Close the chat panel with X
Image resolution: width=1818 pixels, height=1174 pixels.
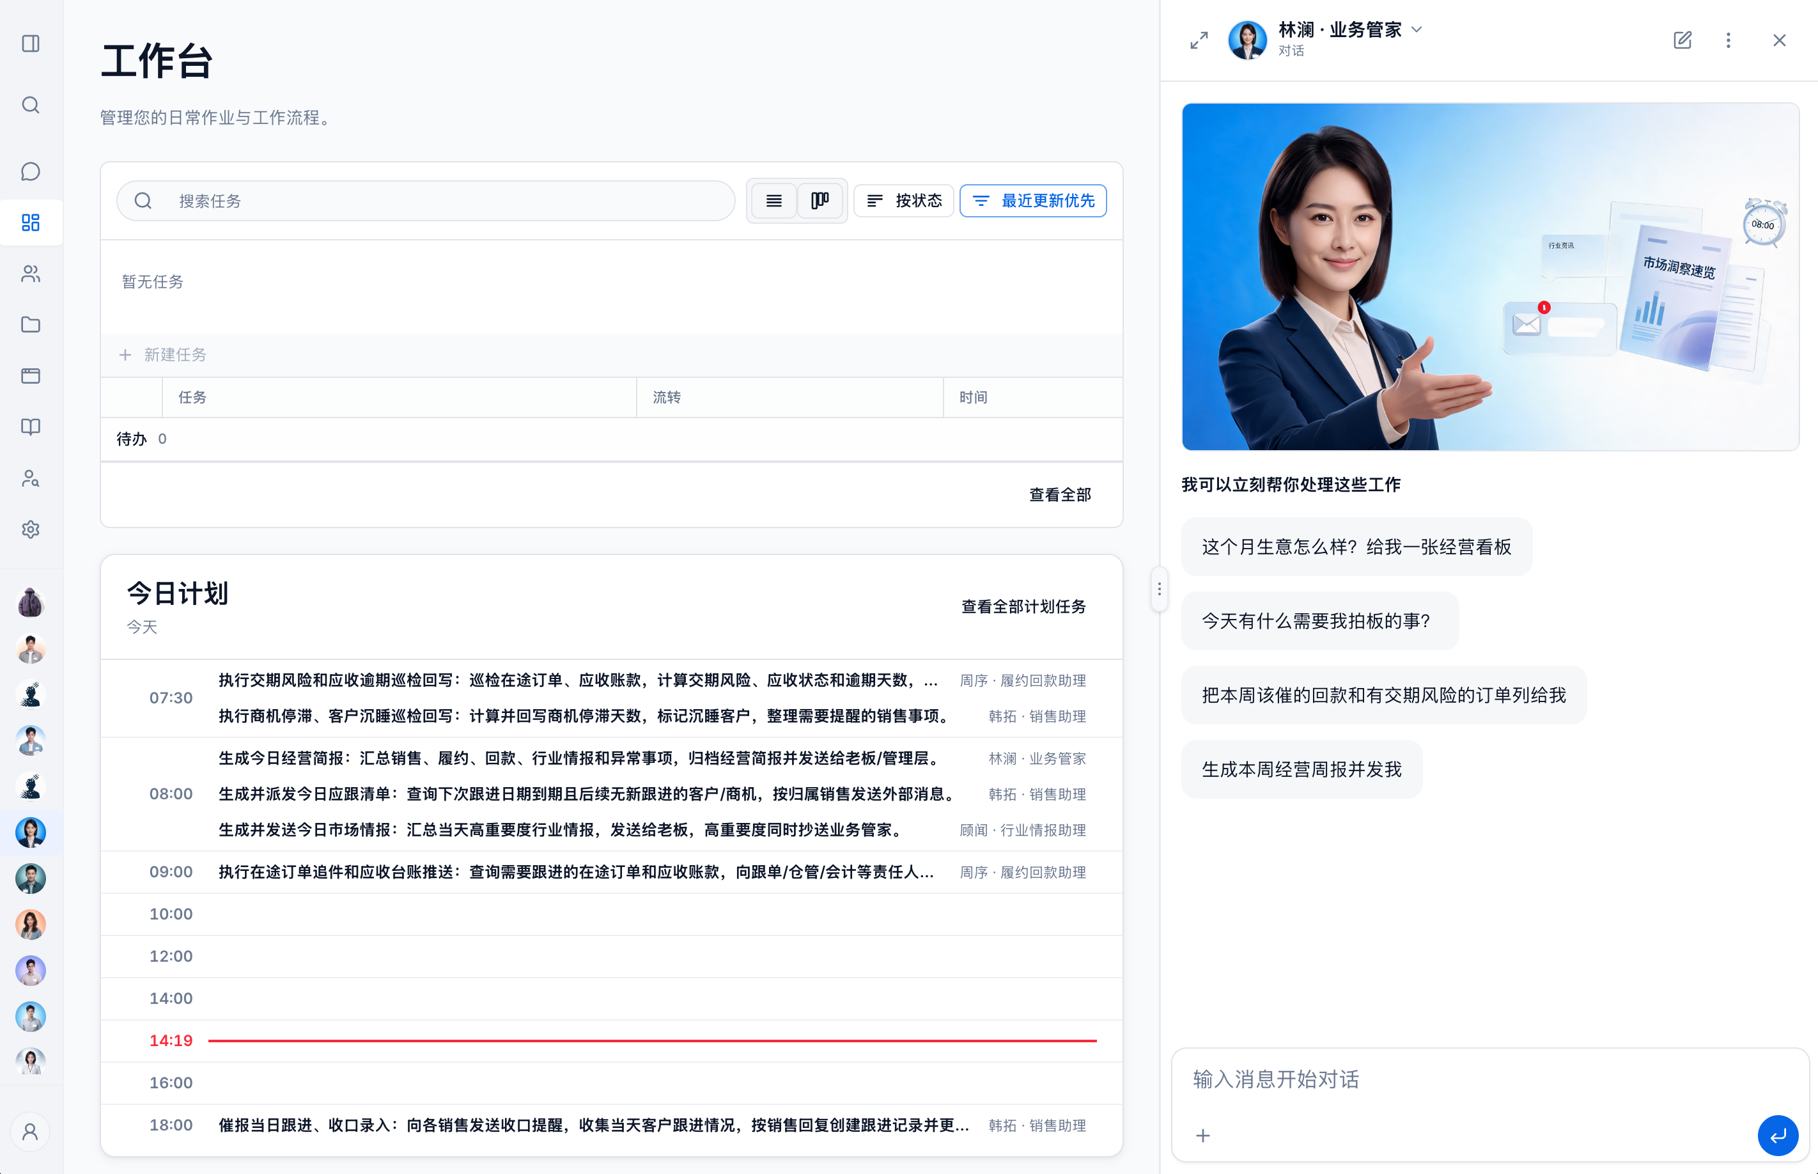pyautogui.click(x=1779, y=40)
